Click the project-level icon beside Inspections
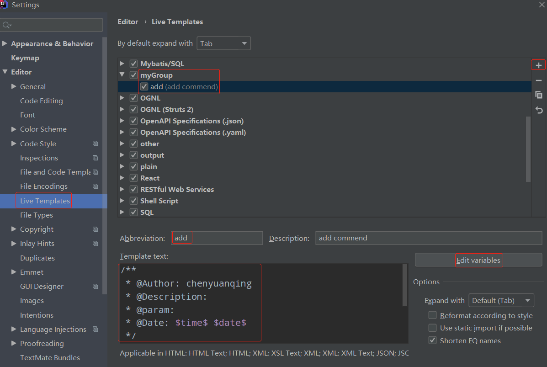 tap(95, 158)
